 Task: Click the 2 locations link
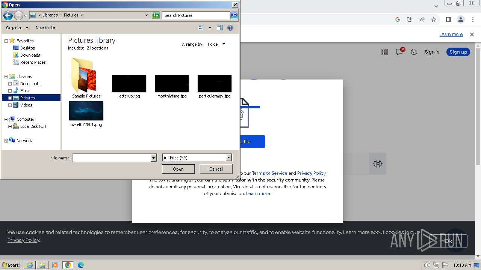[97, 48]
